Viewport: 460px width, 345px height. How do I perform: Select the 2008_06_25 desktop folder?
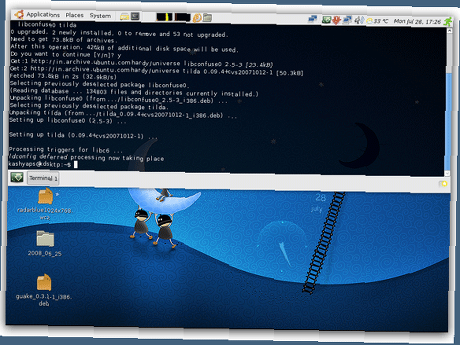coord(45,243)
